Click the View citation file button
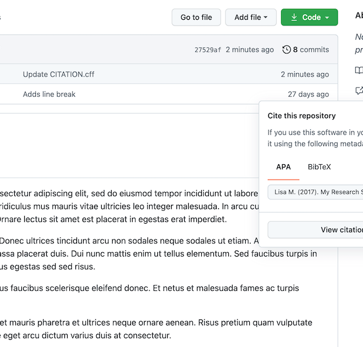363x347 pixels. click(315, 230)
